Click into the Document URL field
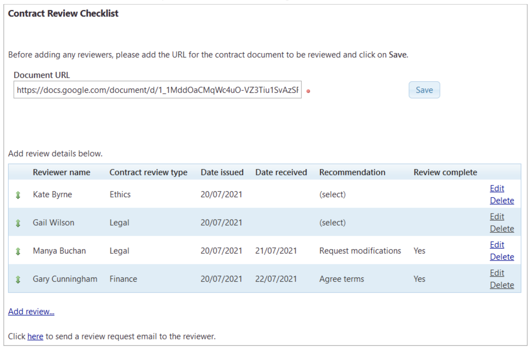The image size is (532, 351). click(157, 90)
